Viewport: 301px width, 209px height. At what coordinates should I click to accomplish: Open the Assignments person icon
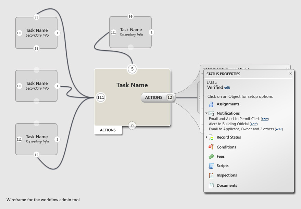pyautogui.click(x=211, y=104)
